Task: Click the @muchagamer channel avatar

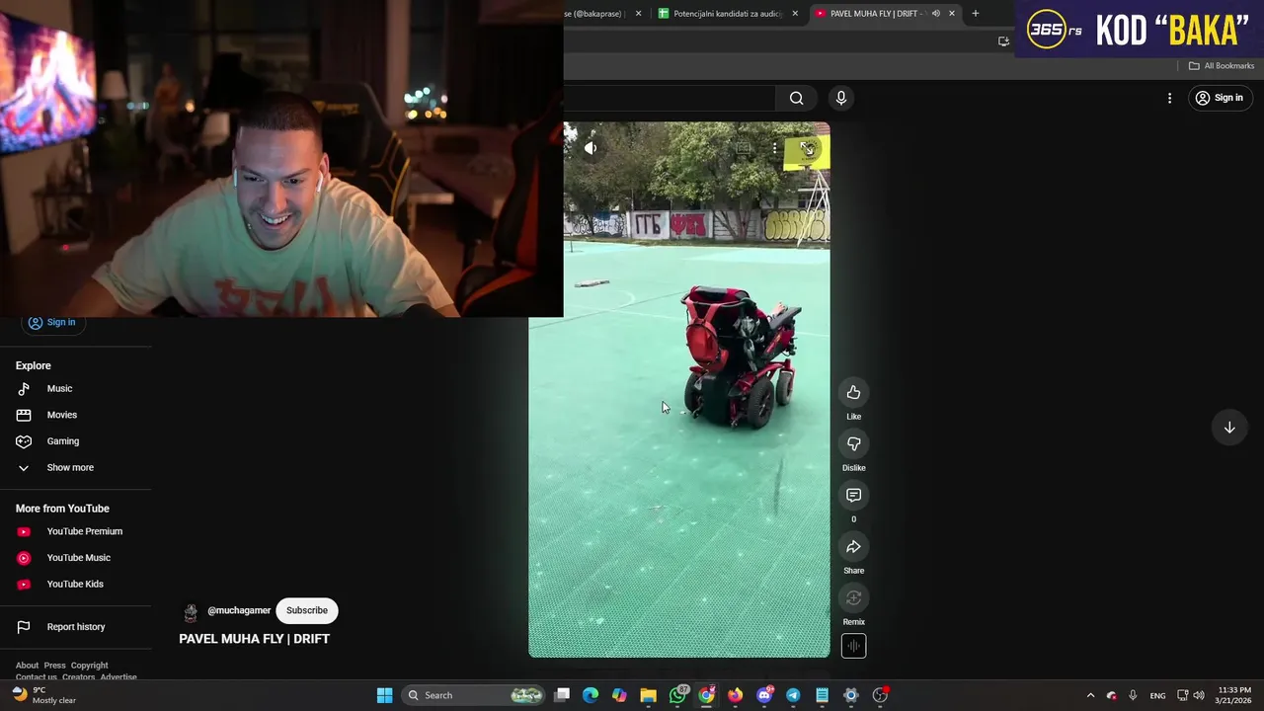Action: 191,611
